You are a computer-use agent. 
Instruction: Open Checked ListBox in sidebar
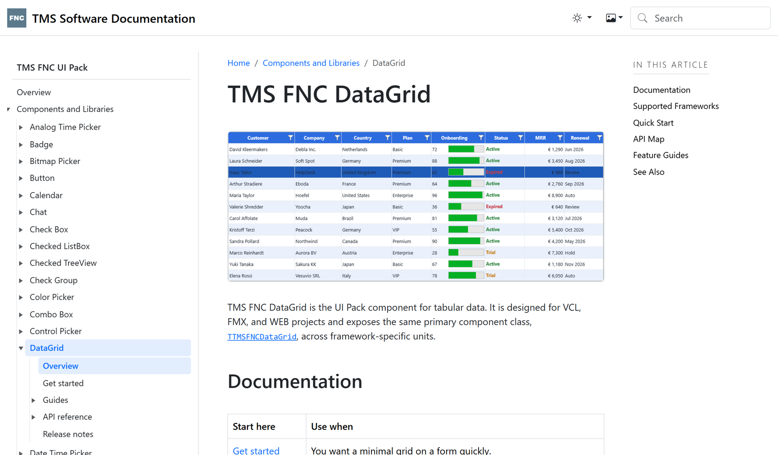[60, 246]
